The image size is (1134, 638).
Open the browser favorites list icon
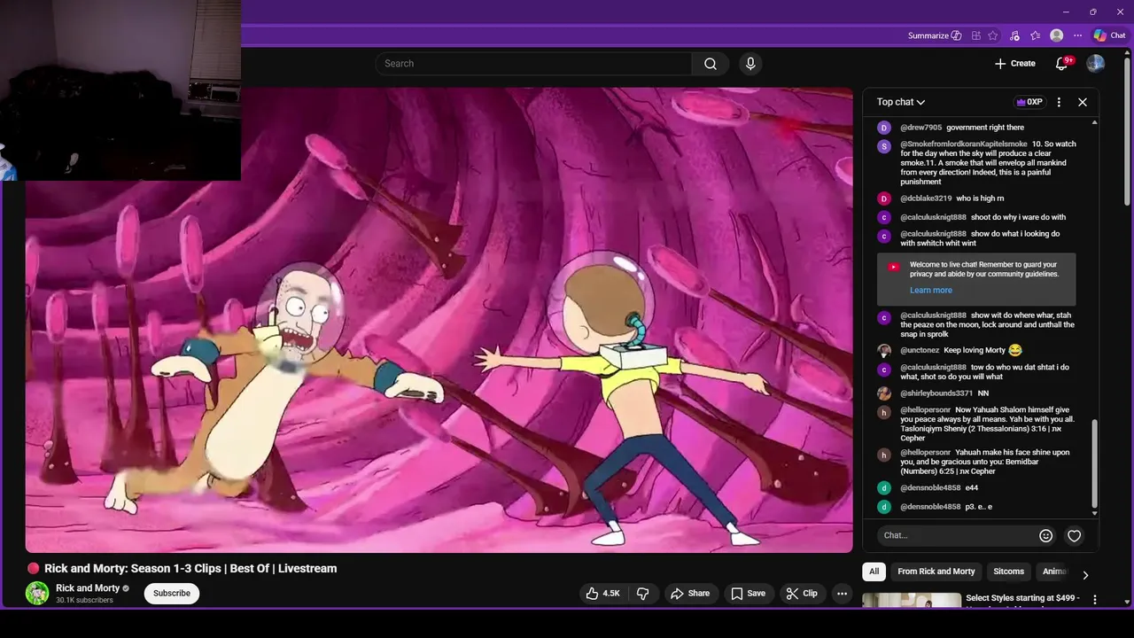(1036, 35)
